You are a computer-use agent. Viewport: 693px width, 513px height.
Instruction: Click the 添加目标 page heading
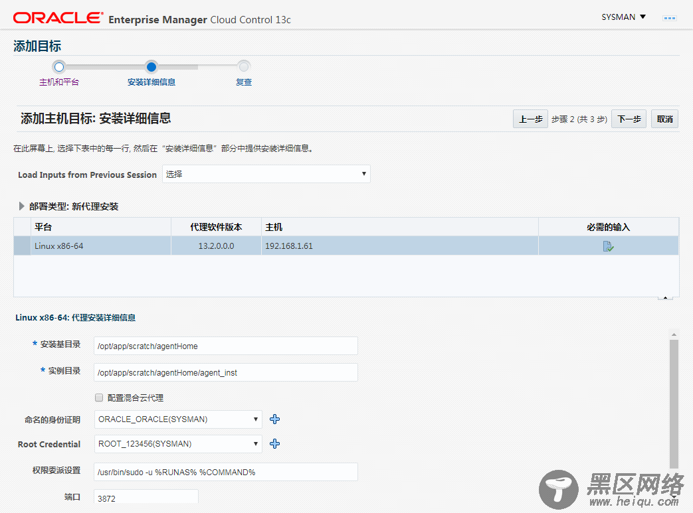click(37, 46)
